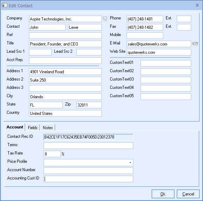Click the Lead Src 2 field
The height and width of the screenshot is (201, 203).
coord(89,52)
